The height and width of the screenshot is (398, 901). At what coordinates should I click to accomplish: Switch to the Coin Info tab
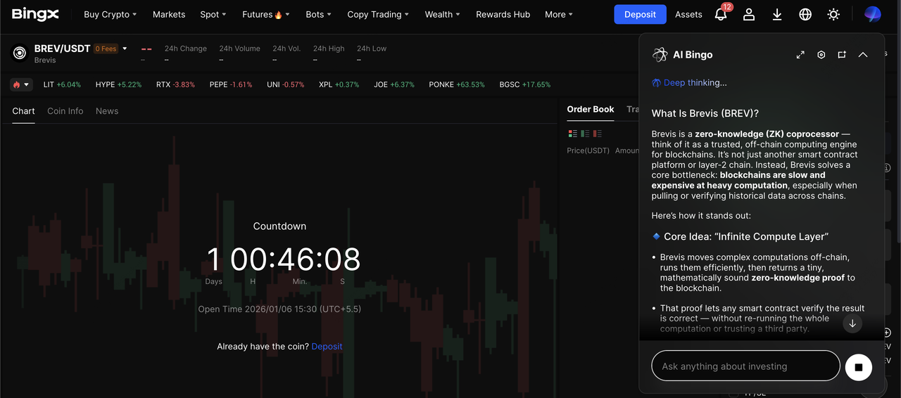pos(65,111)
